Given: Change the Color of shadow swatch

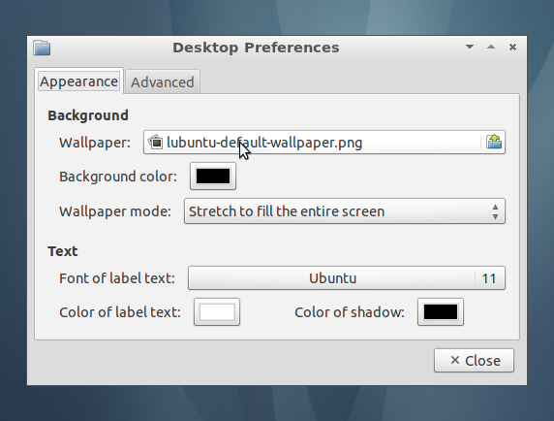Looking at the screenshot, I should (441, 312).
